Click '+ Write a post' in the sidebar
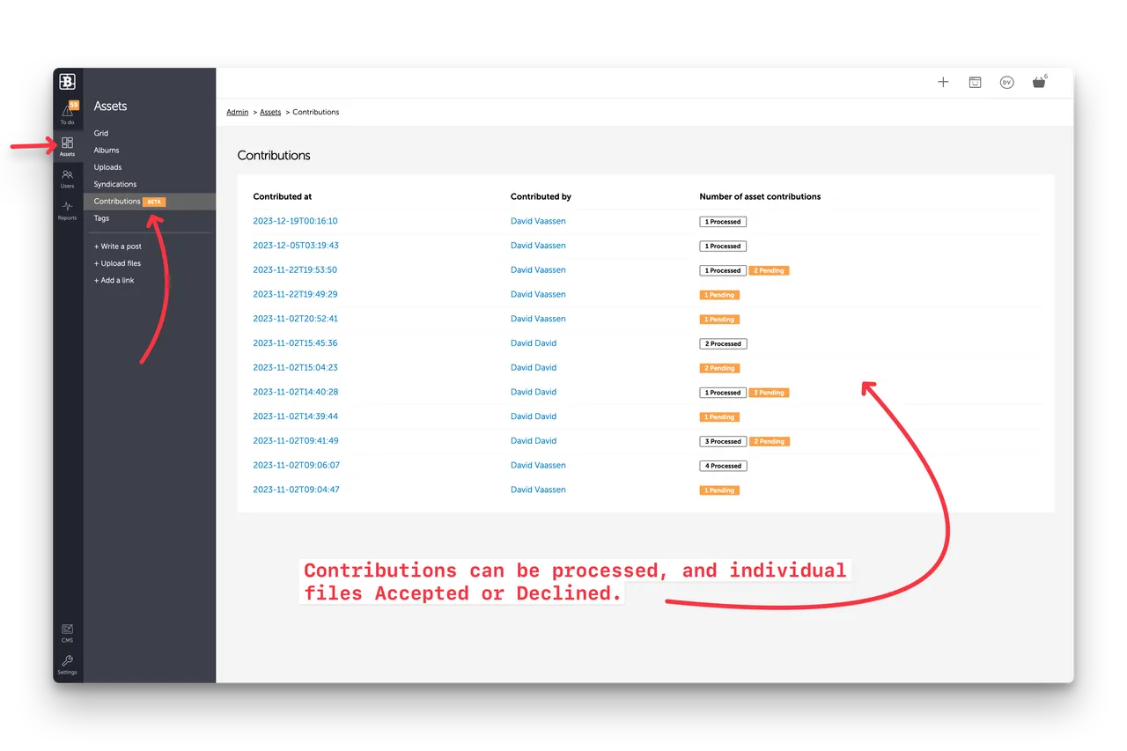This screenshot has width=1127, height=751. tap(117, 247)
